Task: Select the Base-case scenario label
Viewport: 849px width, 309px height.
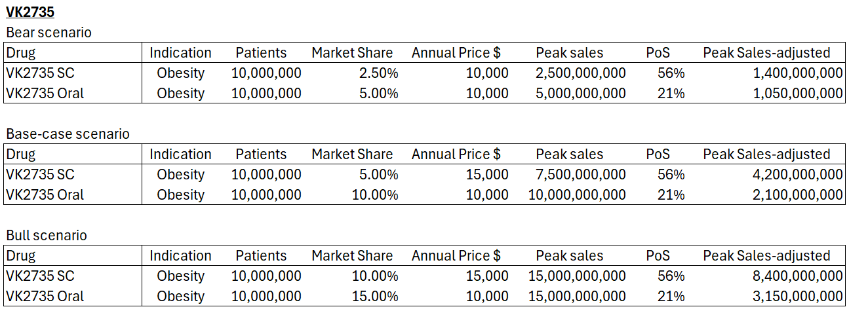Action: pyautogui.click(x=68, y=134)
